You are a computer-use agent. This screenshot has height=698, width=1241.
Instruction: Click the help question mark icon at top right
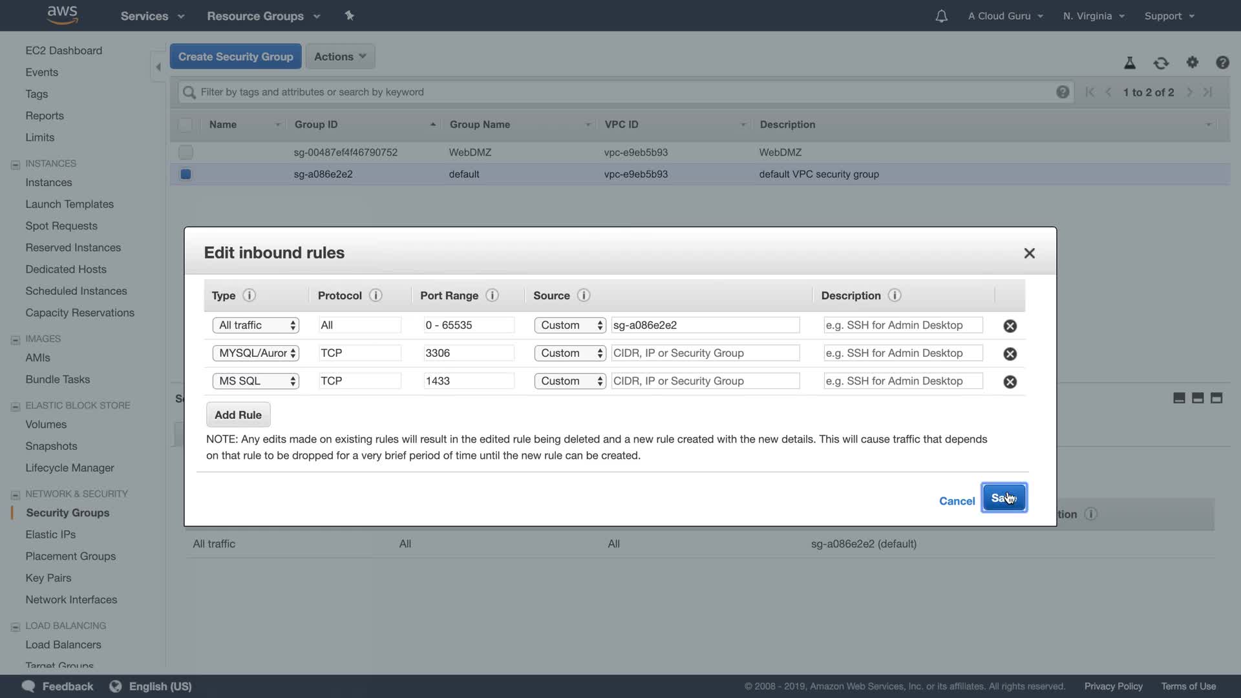click(x=1222, y=63)
